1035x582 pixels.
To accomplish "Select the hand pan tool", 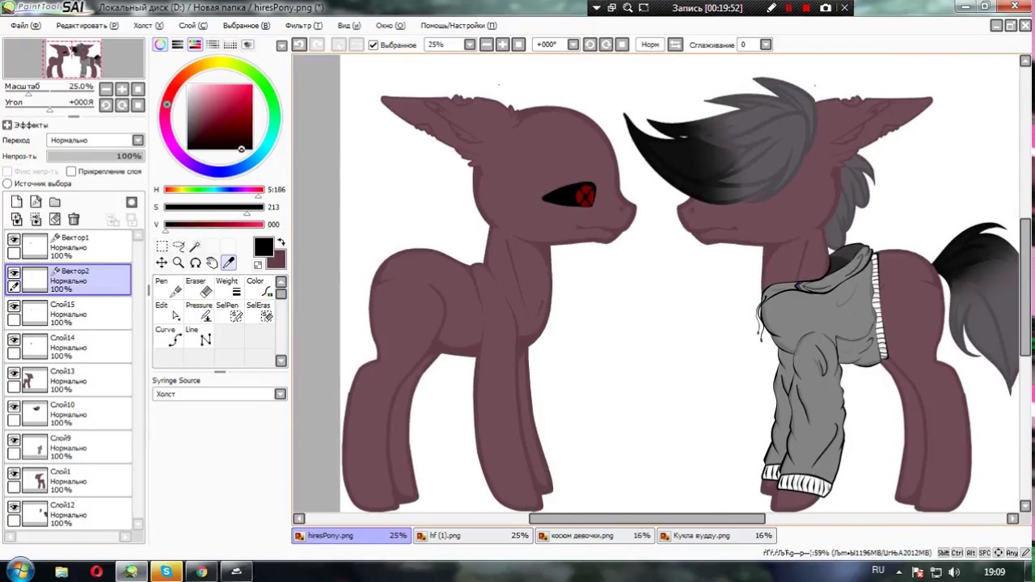I will pyautogui.click(x=212, y=263).
